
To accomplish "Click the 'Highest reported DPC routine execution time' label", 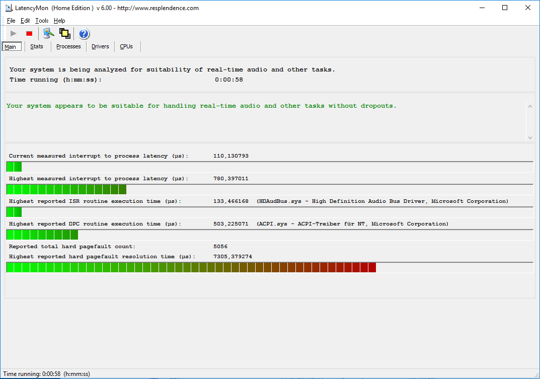I will 95,224.
